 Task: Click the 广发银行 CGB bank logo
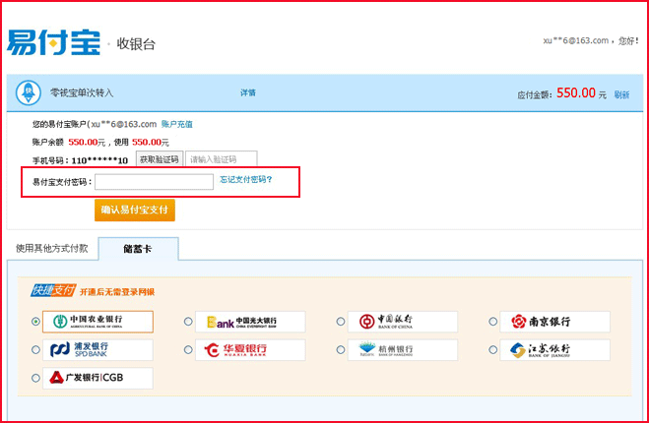(98, 378)
